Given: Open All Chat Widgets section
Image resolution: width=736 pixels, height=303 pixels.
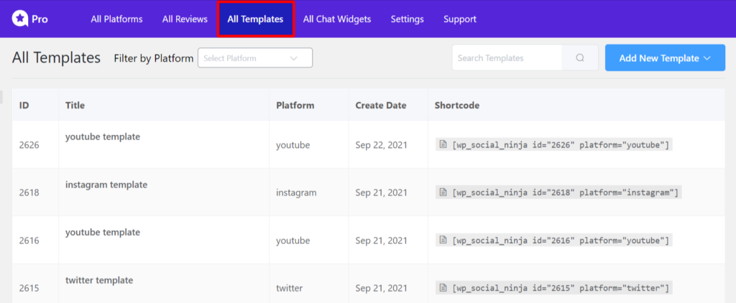Looking at the screenshot, I should click(x=337, y=19).
